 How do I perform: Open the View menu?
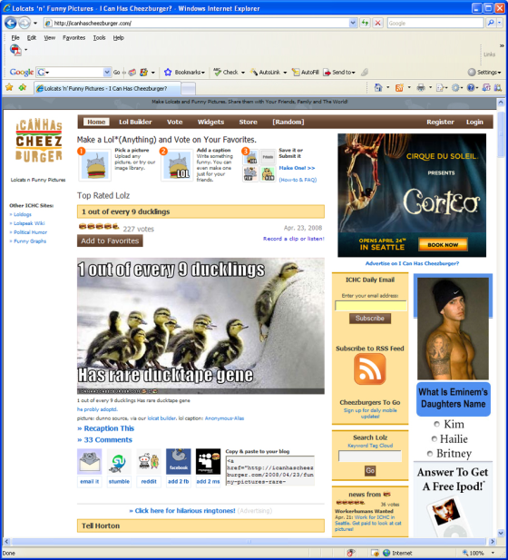click(x=49, y=38)
